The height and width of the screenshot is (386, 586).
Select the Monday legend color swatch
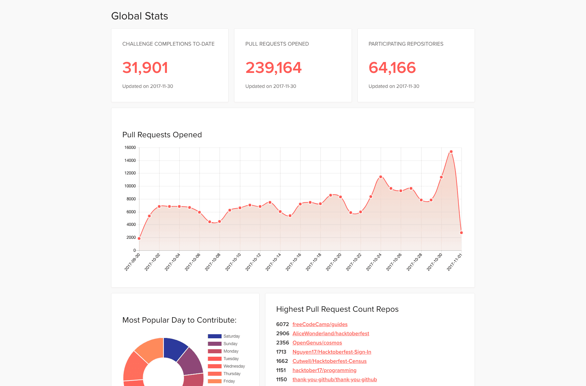pyautogui.click(x=214, y=351)
